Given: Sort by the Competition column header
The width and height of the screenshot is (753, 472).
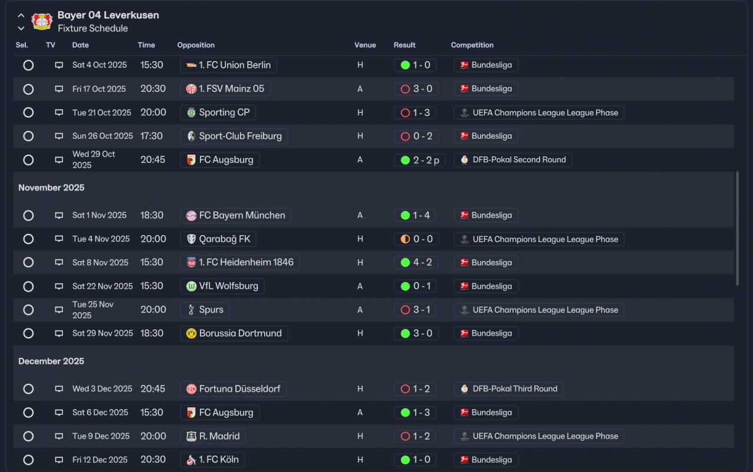Looking at the screenshot, I should pos(472,45).
